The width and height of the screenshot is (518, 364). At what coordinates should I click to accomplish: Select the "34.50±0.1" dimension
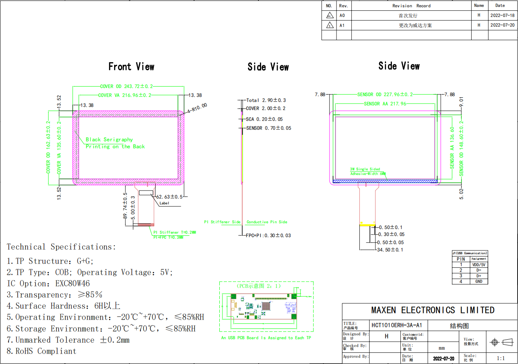pyautogui.click(x=390, y=250)
